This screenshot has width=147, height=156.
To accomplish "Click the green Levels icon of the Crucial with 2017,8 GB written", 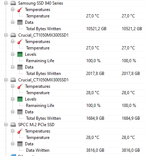I will coord(20,54).
